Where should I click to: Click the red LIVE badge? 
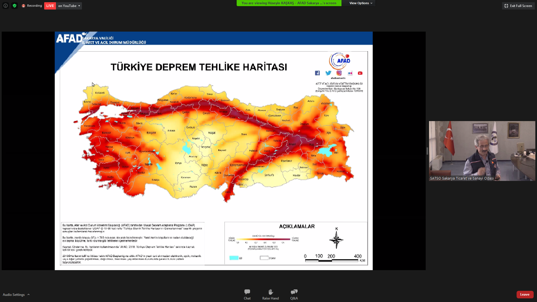[x=50, y=6]
